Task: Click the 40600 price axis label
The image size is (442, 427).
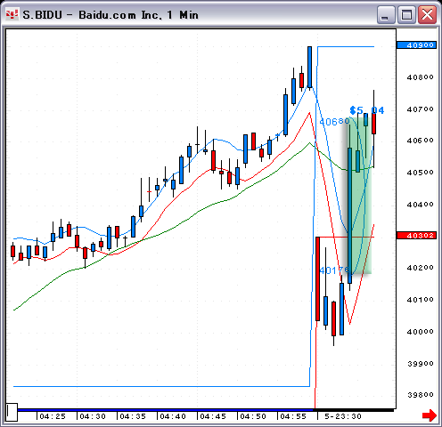Action: (420, 141)
